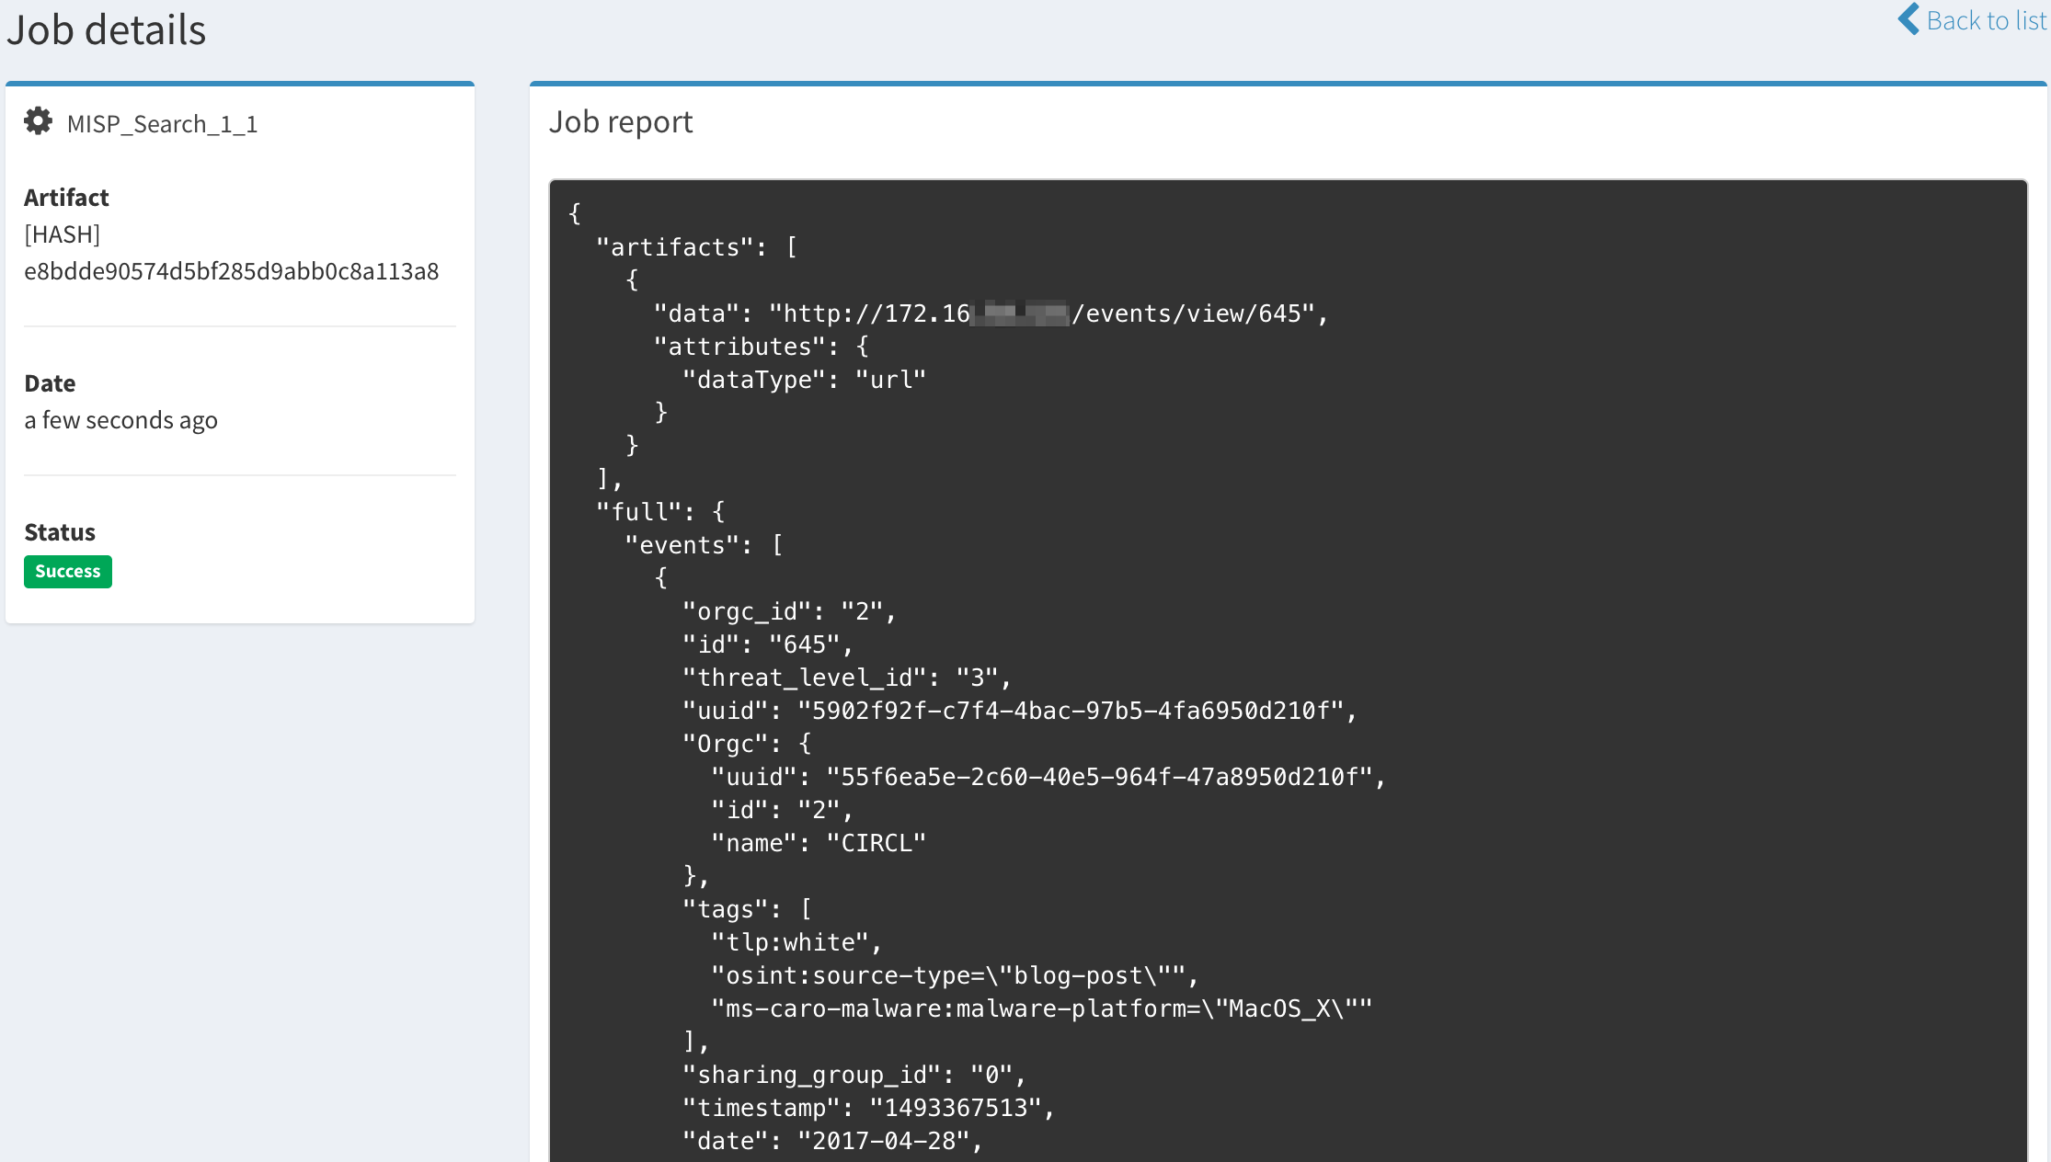
Task: Click the Success status badge
Action: click(x=67, y=571)
